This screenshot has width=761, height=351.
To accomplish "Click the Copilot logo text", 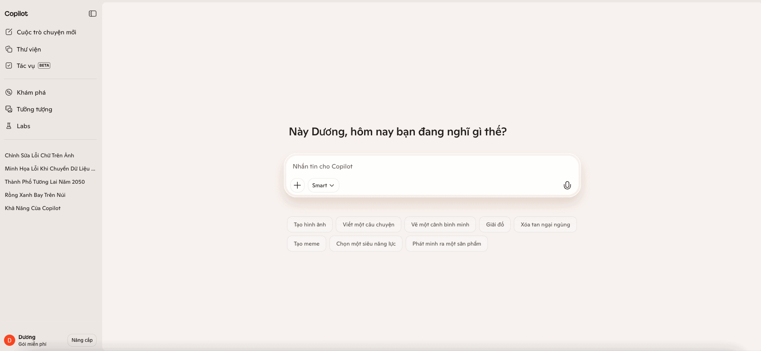I will point(16,14).
